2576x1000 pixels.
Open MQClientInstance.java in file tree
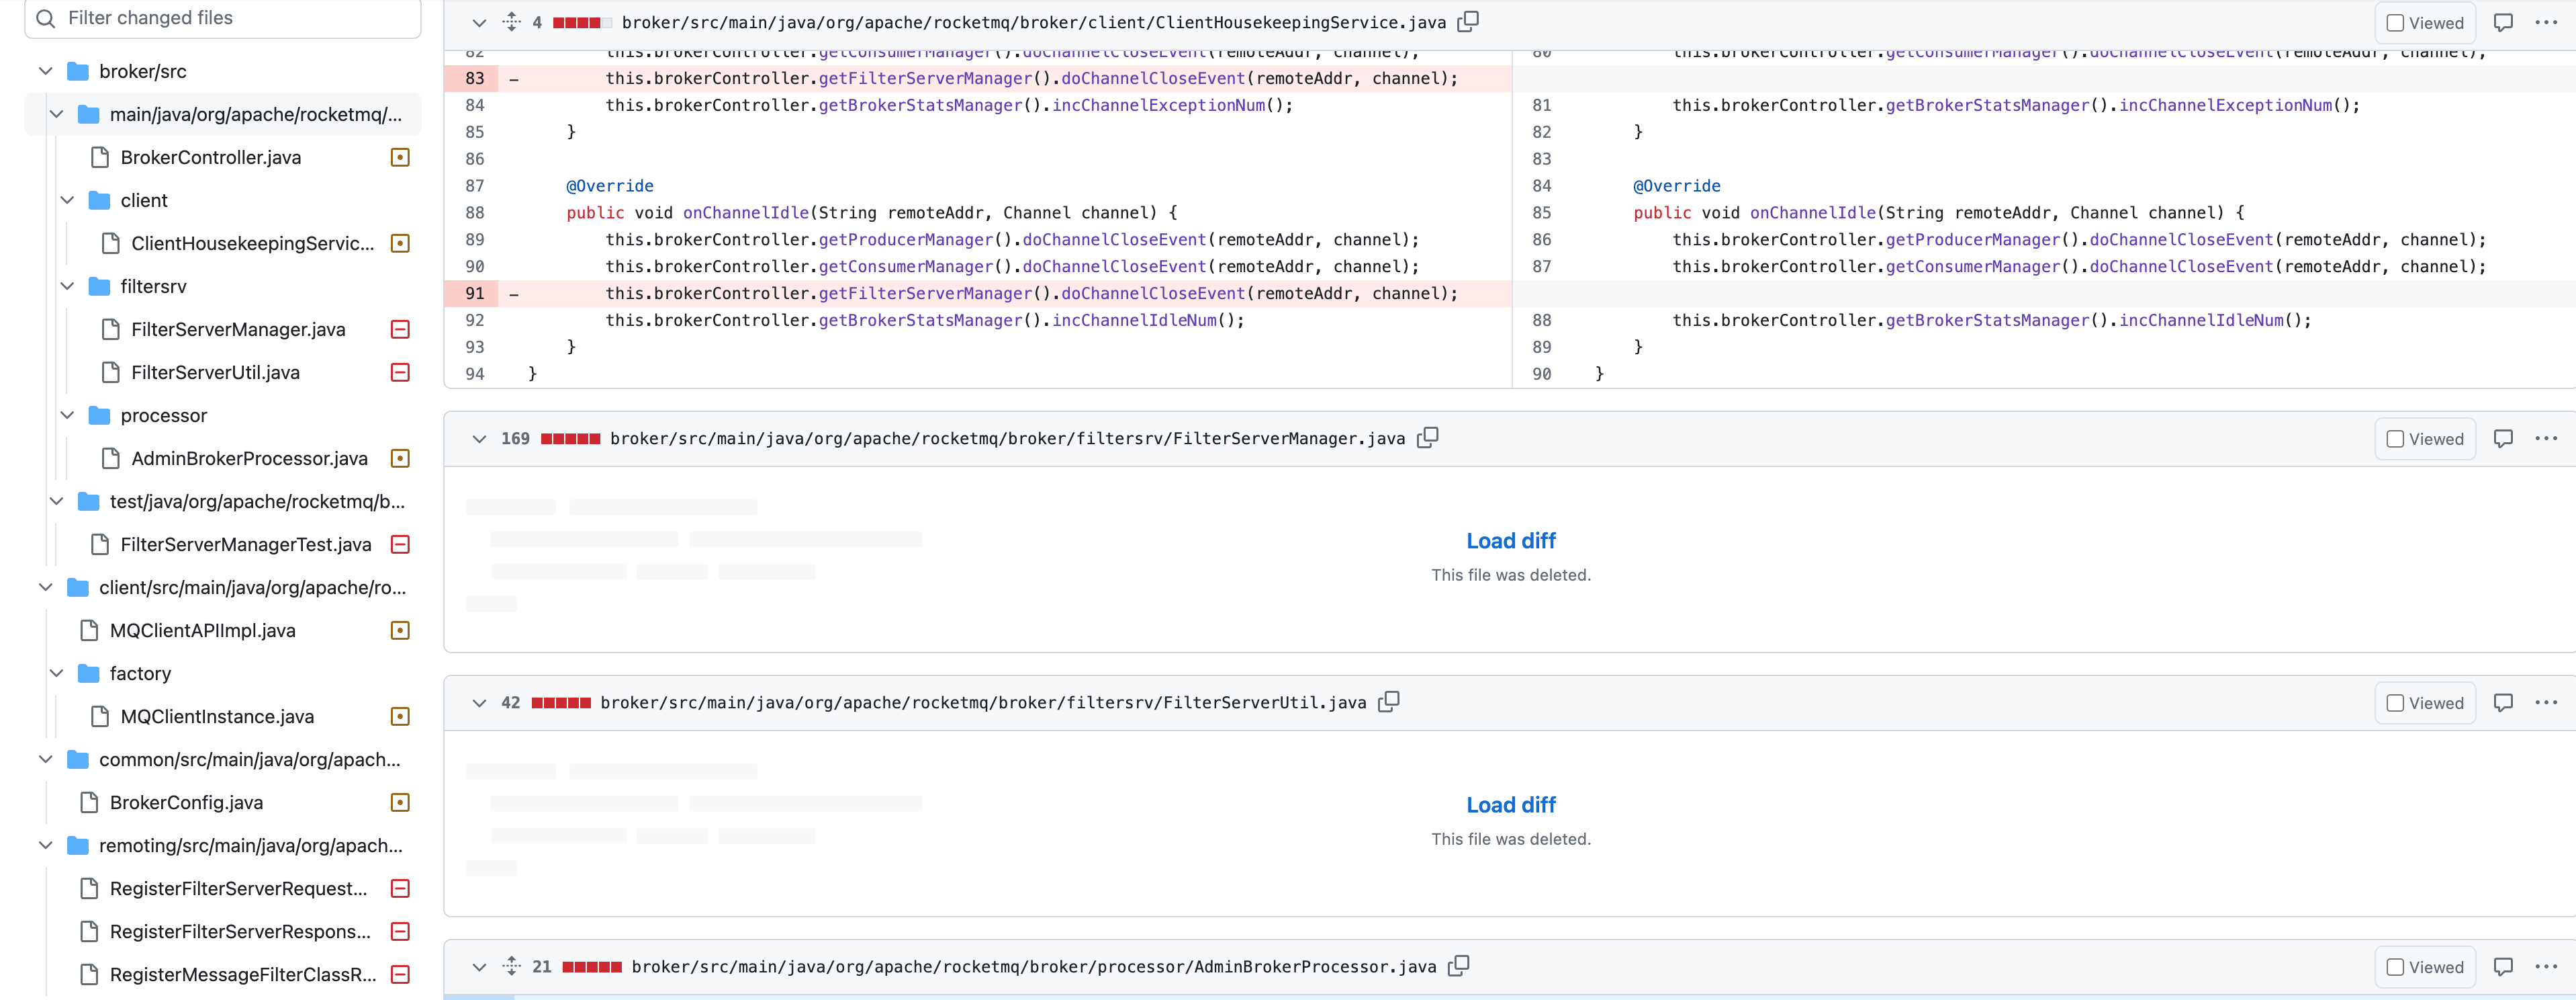tap(217, 716)
